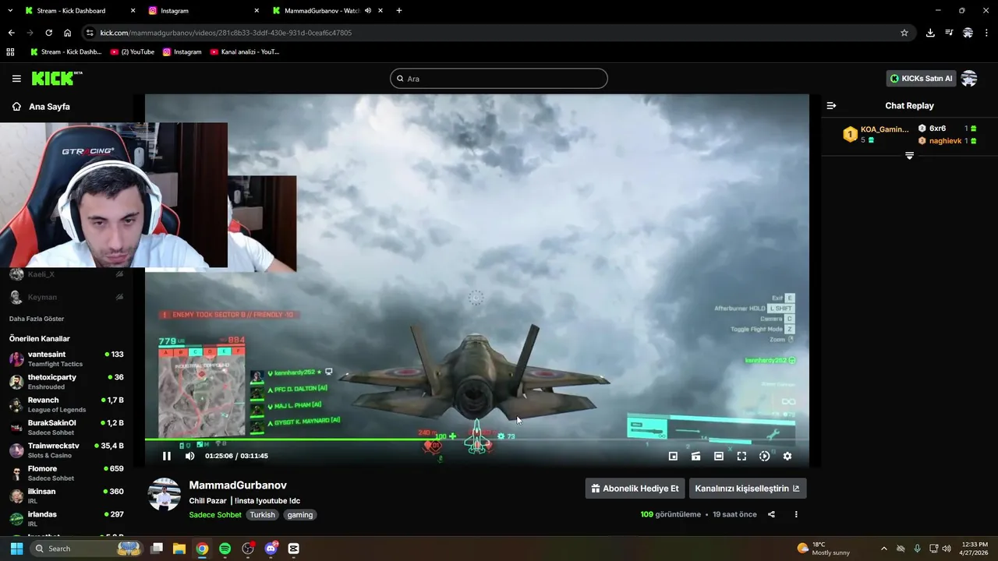Close the Instagram browser tab

coord(257,11)
